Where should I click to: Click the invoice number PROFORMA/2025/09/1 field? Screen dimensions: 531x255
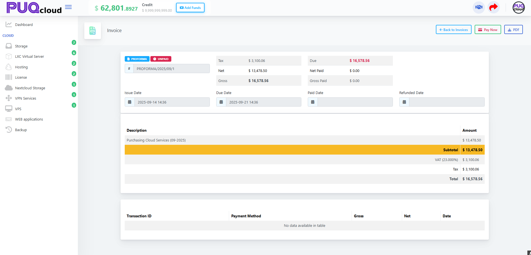pos(172,69)
